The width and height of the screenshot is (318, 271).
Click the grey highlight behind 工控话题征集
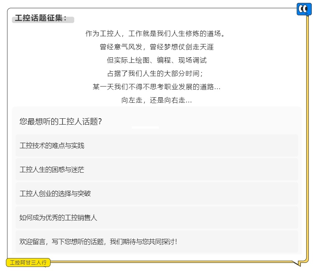point(43,20)
